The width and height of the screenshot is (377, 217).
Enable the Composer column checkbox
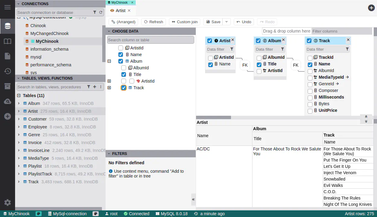[x=310, y=91]
